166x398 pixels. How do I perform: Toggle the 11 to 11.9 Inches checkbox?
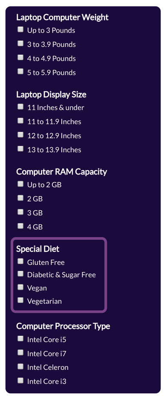20,121
